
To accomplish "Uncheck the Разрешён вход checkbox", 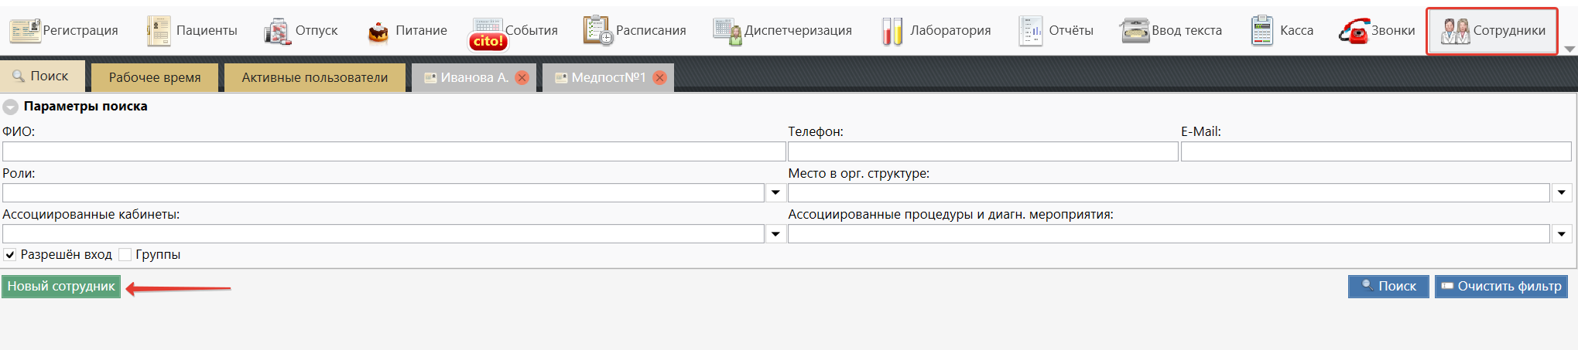I will coord(10,255).
